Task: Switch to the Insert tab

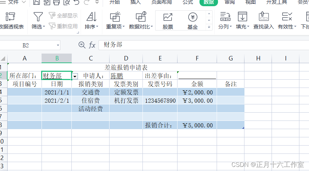Action: [135, 2]
